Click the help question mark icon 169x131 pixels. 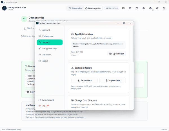click(x=137, y=8)
